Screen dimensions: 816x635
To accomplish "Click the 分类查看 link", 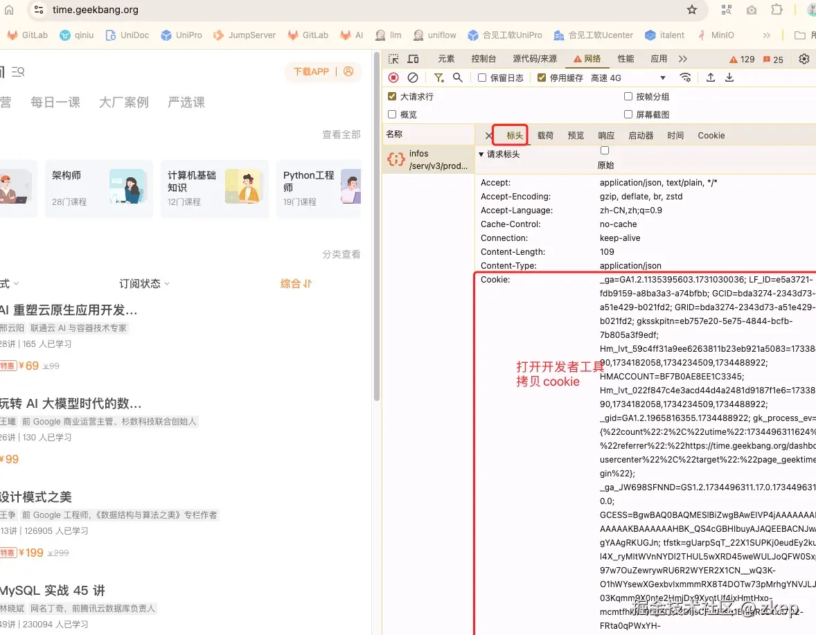I will coord(342,254).
